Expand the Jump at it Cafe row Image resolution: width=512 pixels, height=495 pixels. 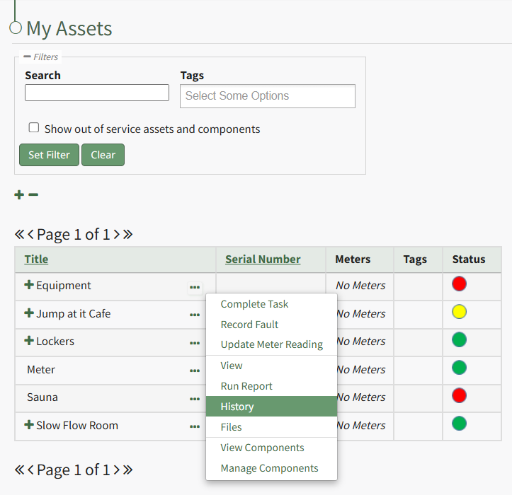[29, 313]
